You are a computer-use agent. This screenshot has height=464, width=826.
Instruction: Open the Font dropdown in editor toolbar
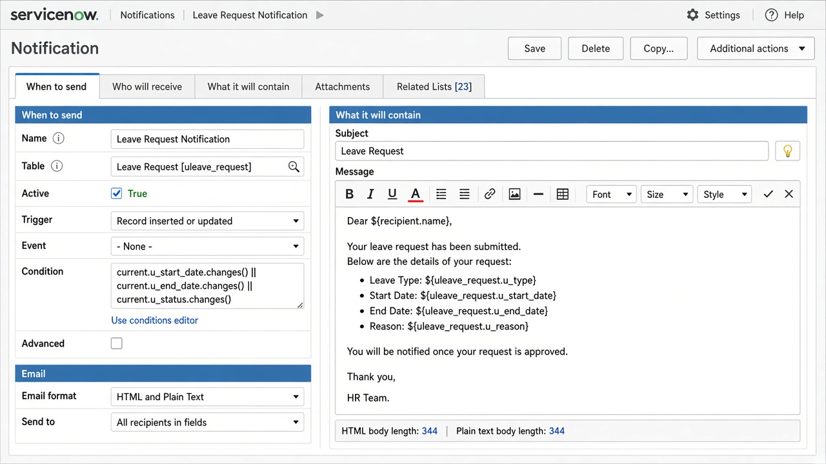point(611,194)
